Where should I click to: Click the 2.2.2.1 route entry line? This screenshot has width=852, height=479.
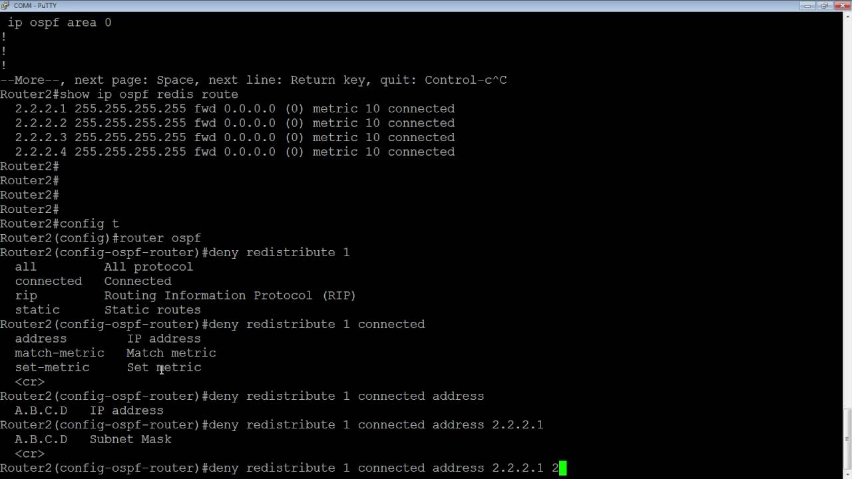[x=235, y=108]
